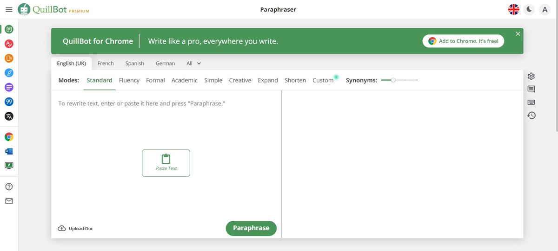This screenshot has width=558, height=251.
Task: Open QuillBot for Chrome sidebar icon
Action: (x=9, y=137)
